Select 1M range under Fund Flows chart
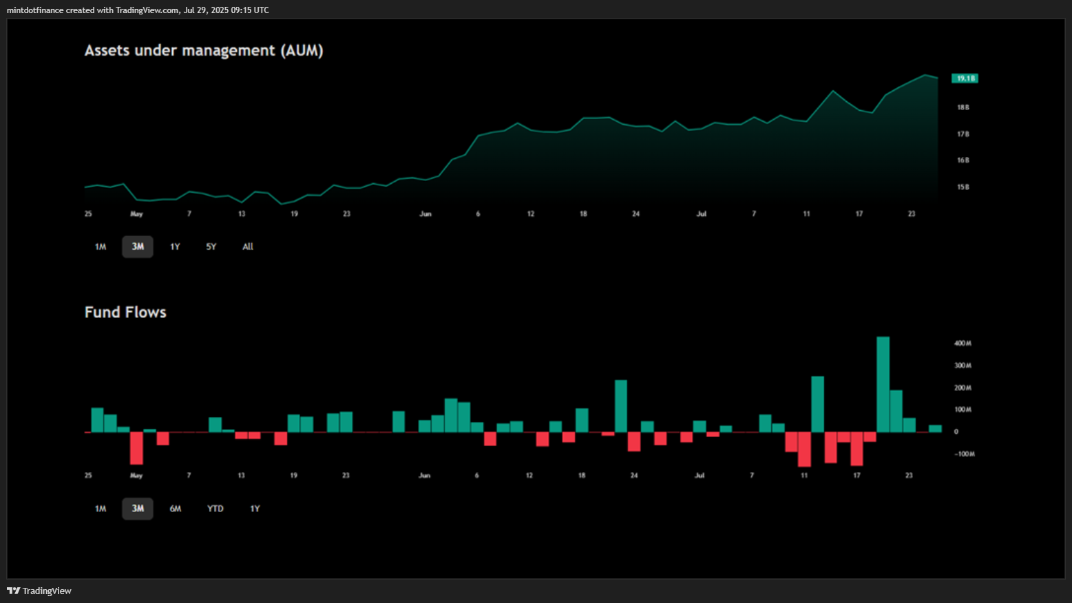The width and height of the screenshot is (1072, 603). 101,509
